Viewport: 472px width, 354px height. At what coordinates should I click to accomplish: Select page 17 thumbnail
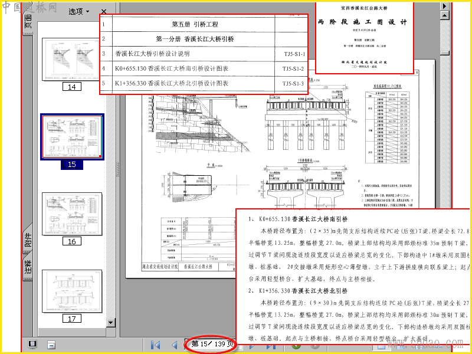point(72,291)
